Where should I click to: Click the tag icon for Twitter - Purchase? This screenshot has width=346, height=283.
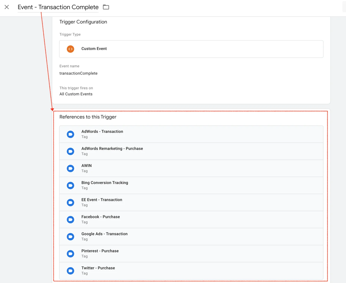[70, 271]
